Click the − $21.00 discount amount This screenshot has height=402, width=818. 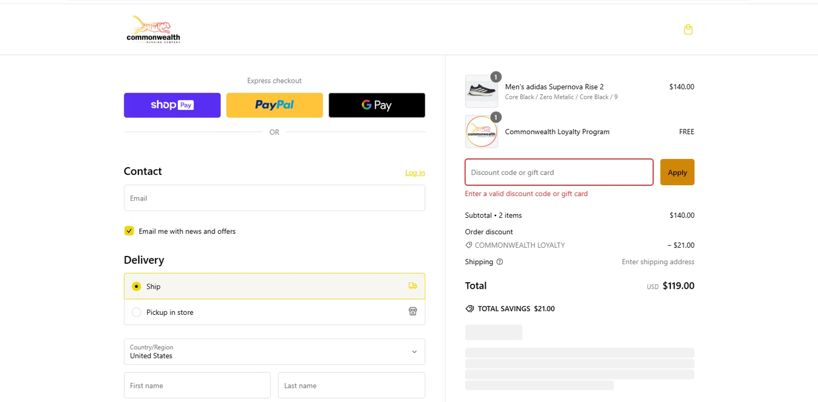pyautogui.click(x=681, y=245)
